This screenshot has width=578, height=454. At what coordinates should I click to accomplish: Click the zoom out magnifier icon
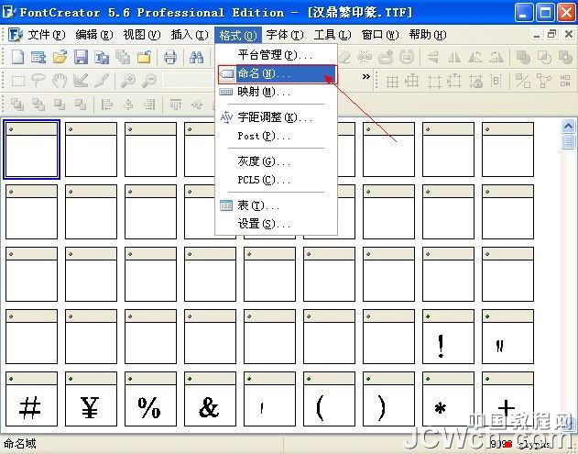point(149,81)
